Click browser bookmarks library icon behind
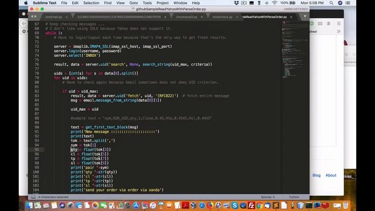The image size is (375, 211). (320, 23)
